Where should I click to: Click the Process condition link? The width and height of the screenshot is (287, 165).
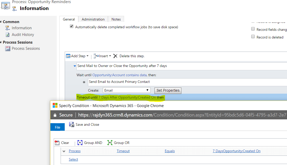(75, 151)
